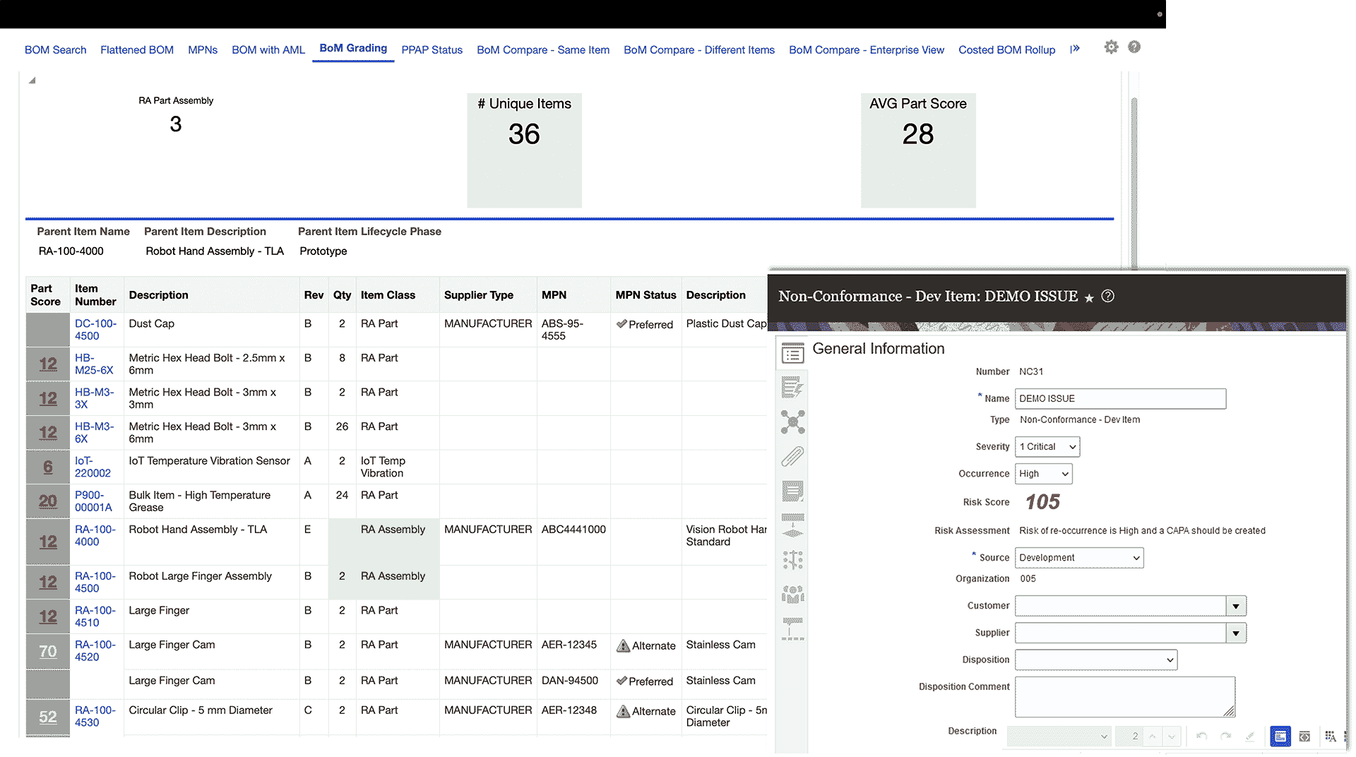The image size is (1356, 757).
Task: Open the Source dropdown showing Development
Action: (x=1078, y=558)
